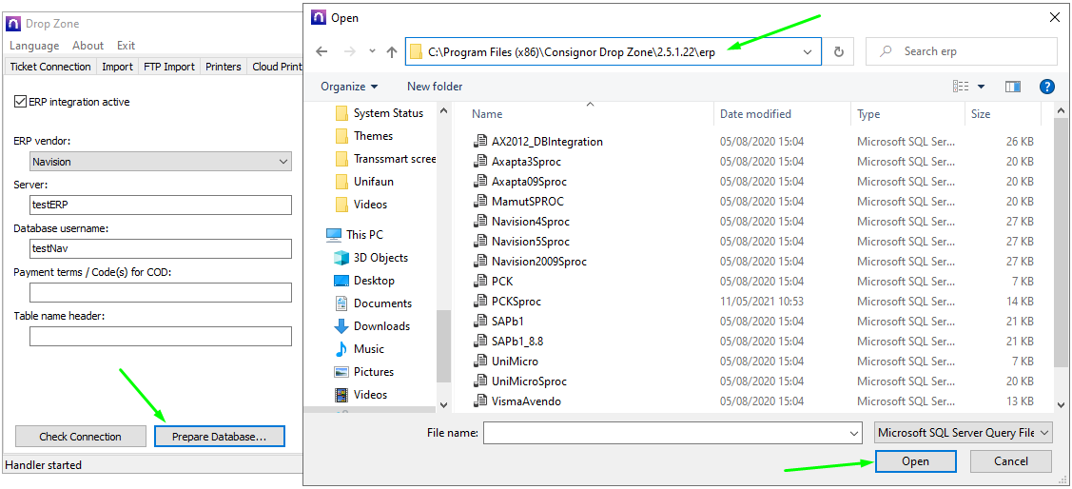Sort files by Date modified column

click(x=782, y=114)
